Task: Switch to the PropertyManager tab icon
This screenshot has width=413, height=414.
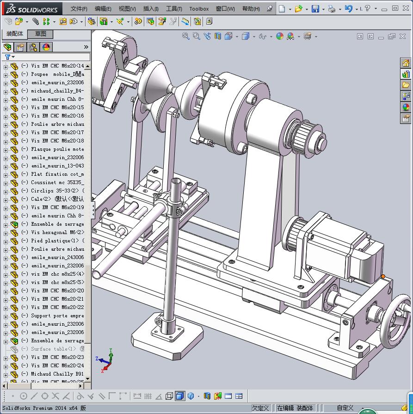Action: (x=20, y=47)
